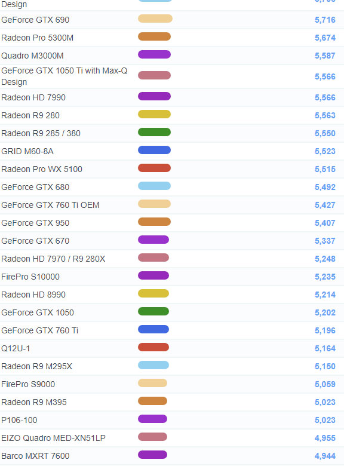
Task: Open GeForce GTX 1050 Ti with Max-Q Design
Action: click(64, 76)
